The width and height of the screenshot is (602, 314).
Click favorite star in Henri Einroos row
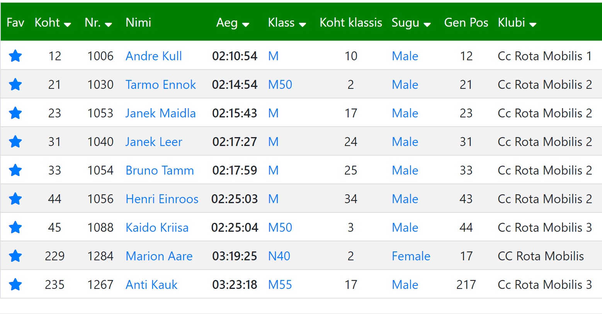click(15, 199)
